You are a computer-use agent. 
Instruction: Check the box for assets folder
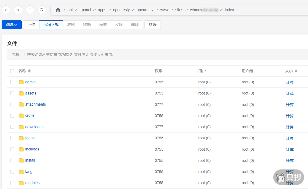pyautogui.click(x=12, y=93)
